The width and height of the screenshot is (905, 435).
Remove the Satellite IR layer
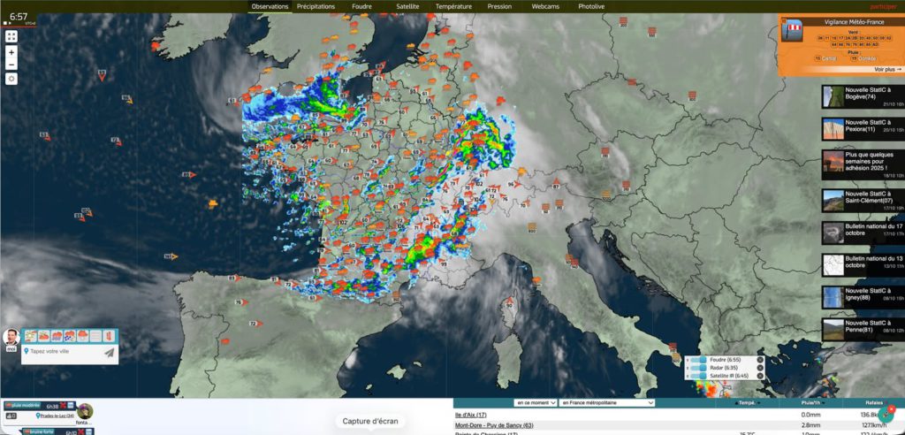click(x=760, y=376)
